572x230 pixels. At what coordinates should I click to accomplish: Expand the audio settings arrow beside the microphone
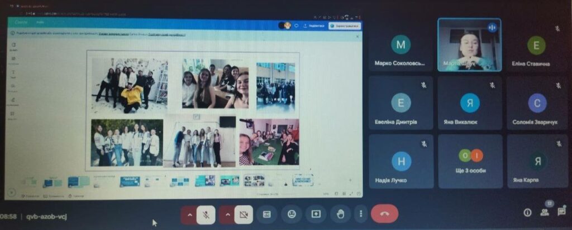click(x=189, y=214)
